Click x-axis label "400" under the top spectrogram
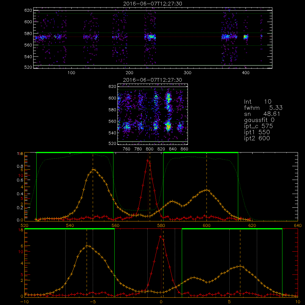305x305 pixels. [246, 73]
